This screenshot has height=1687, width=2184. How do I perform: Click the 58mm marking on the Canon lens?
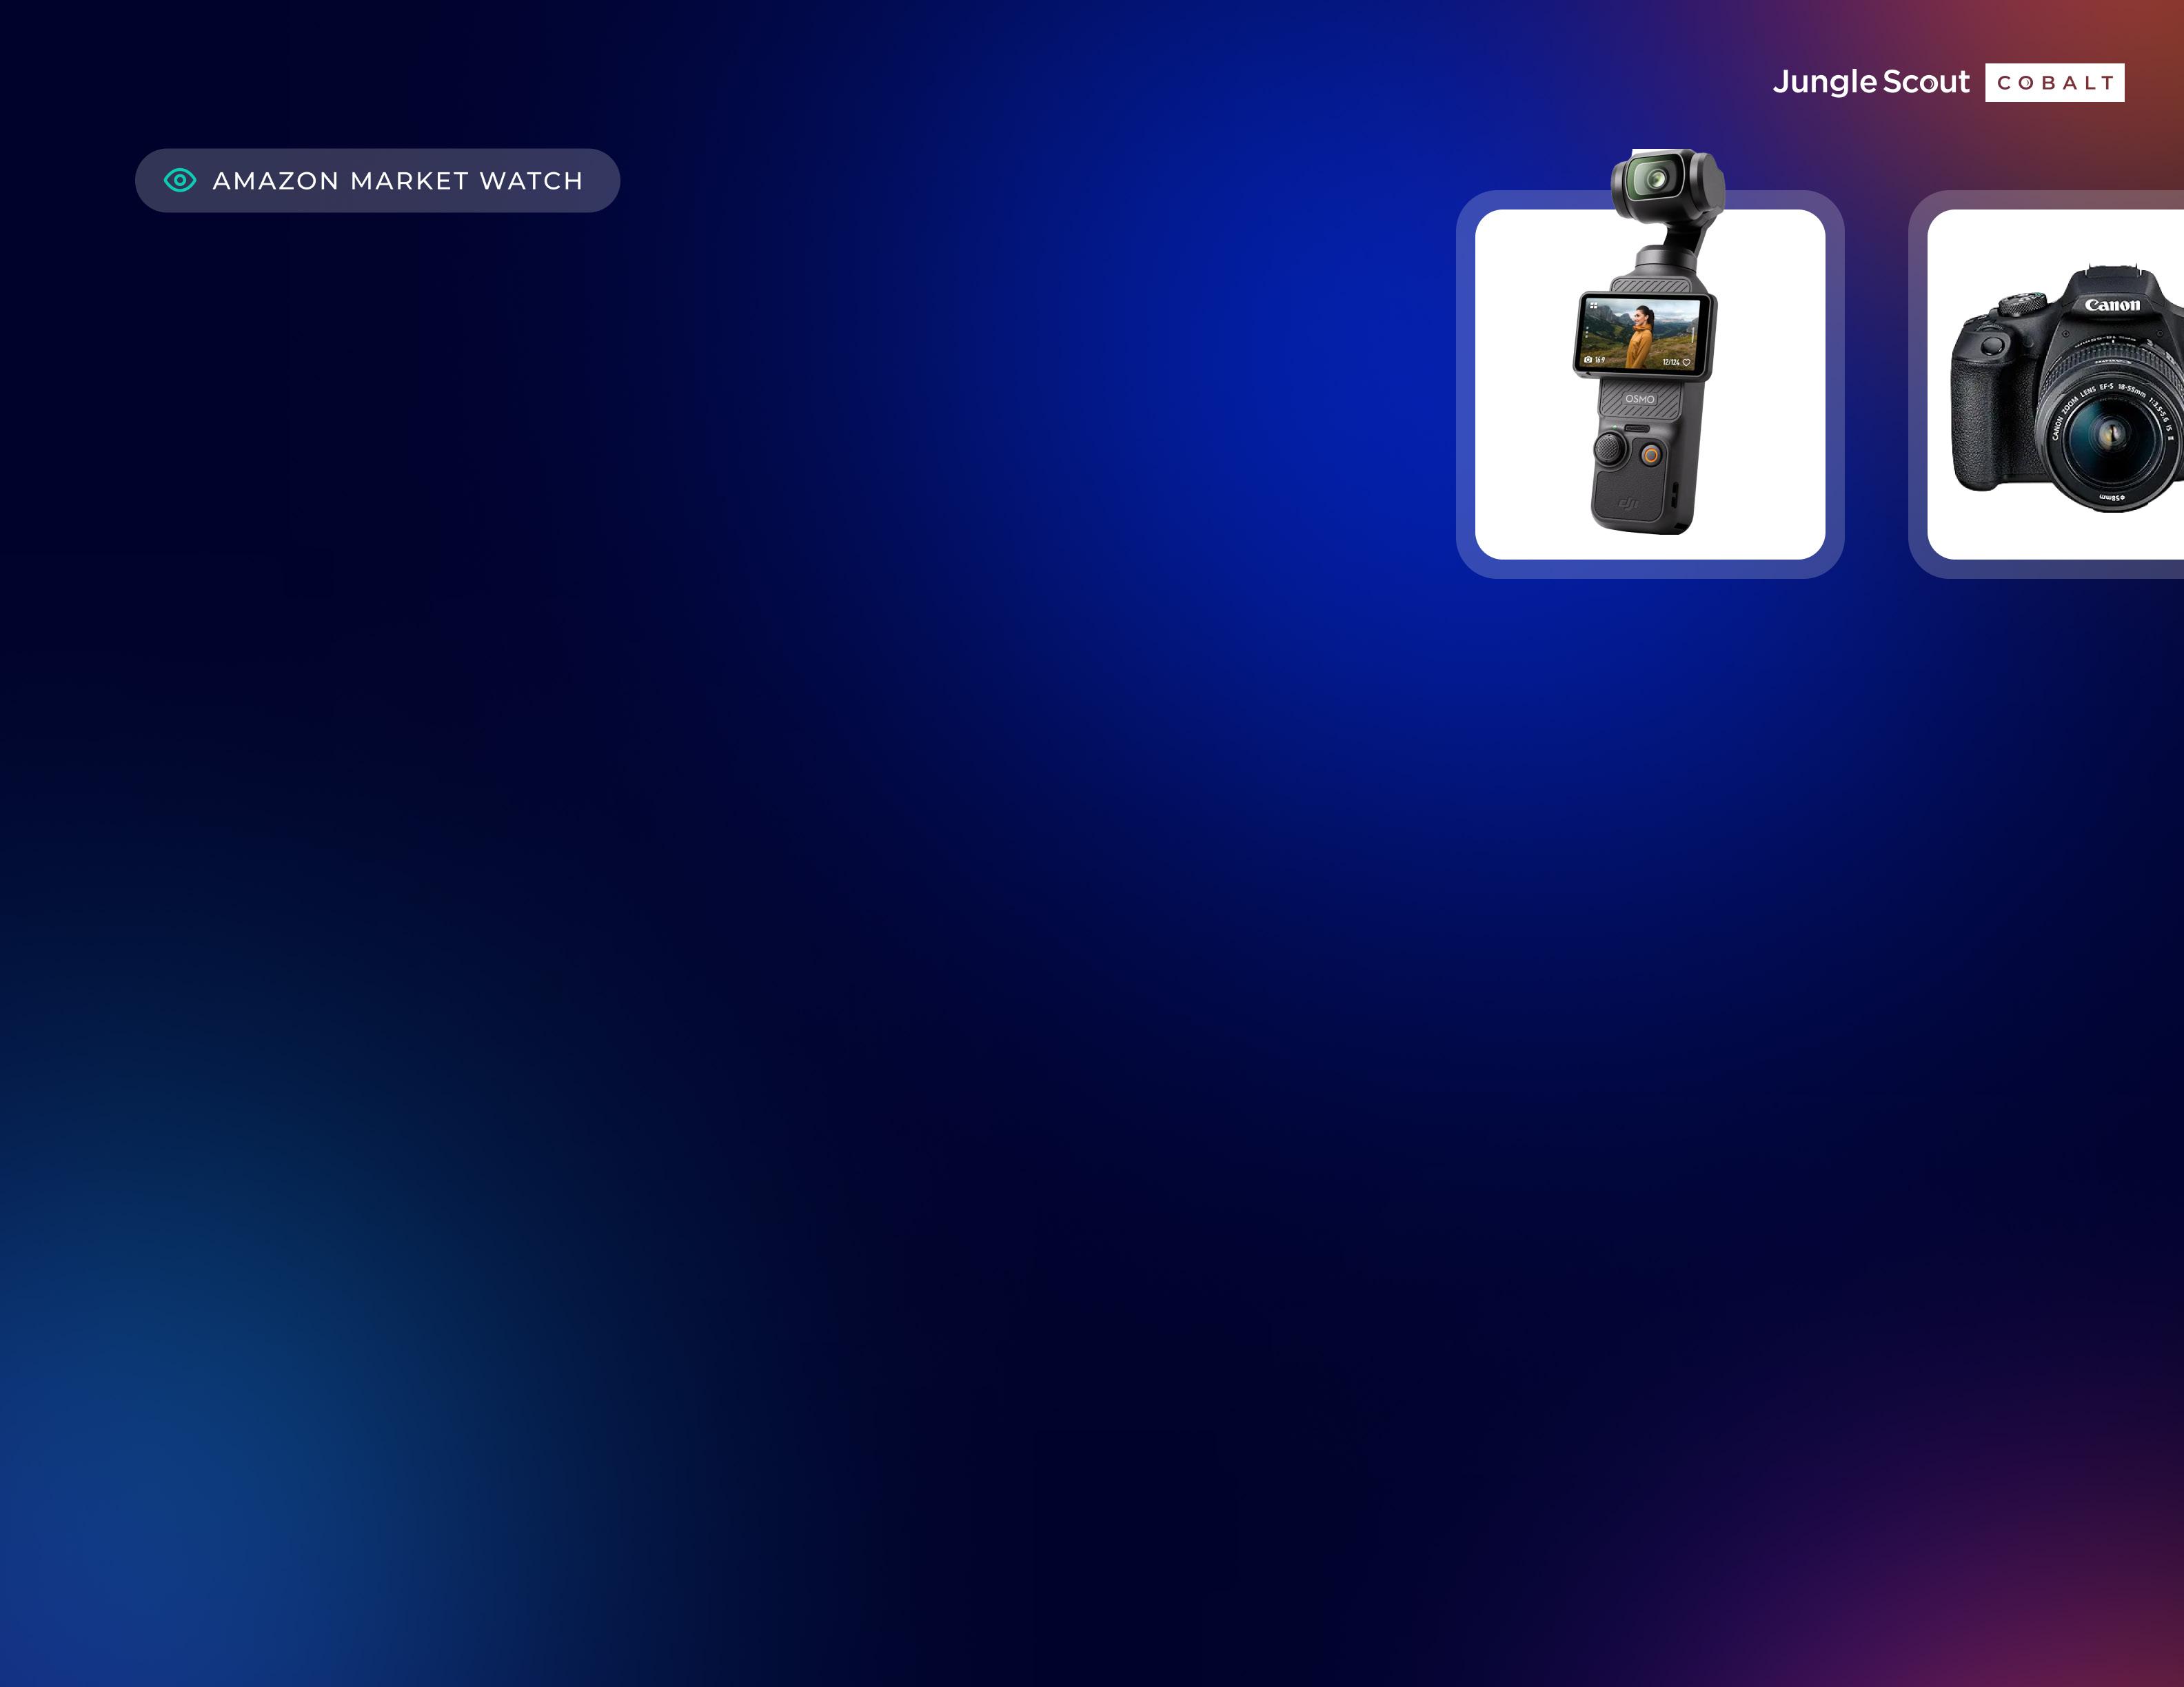[x=2111, y=497]
